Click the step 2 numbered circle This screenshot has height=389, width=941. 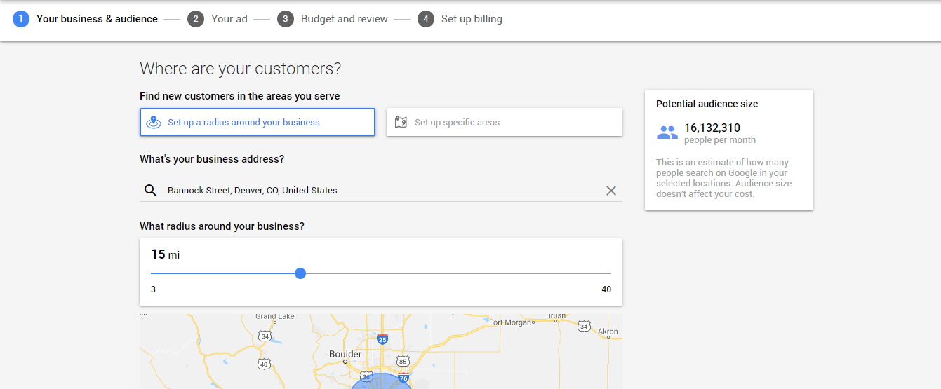point(196,19)
